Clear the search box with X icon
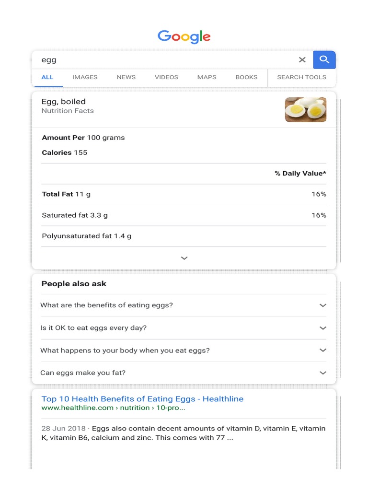The height and width of the screenshot is (491, 368). point(302,60)
